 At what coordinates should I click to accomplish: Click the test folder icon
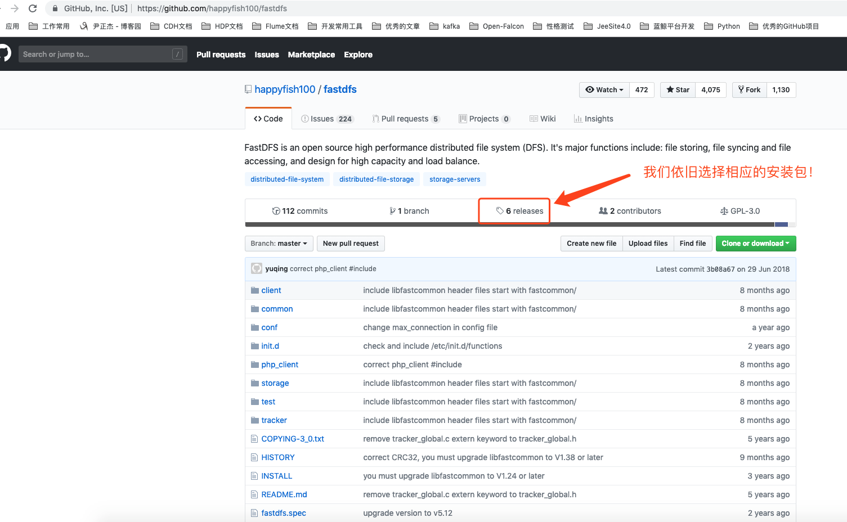(255, 402)
